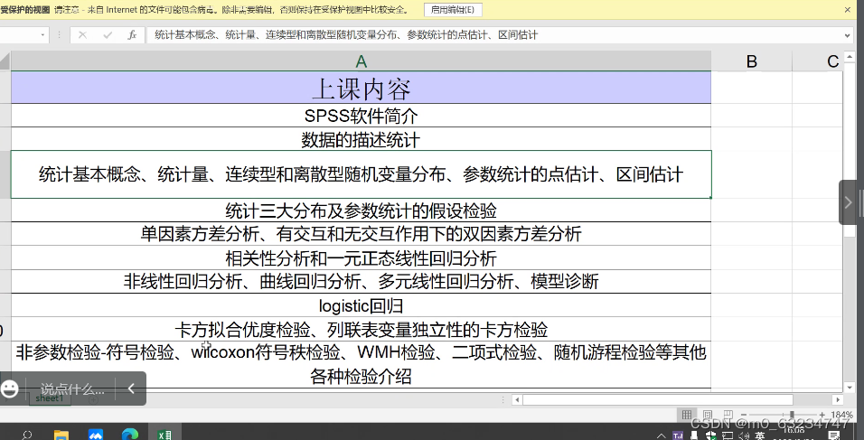864x440 pixels.
Task: Switch to Page Break Preview icon
Action: click(x=728, y=414)
